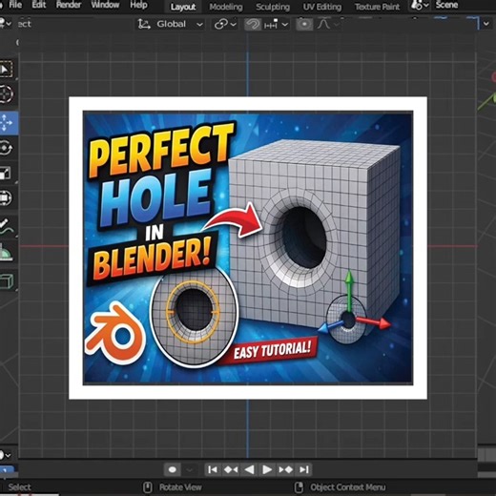
Task: Select the Cursor tool
Action: pos(6,94)
